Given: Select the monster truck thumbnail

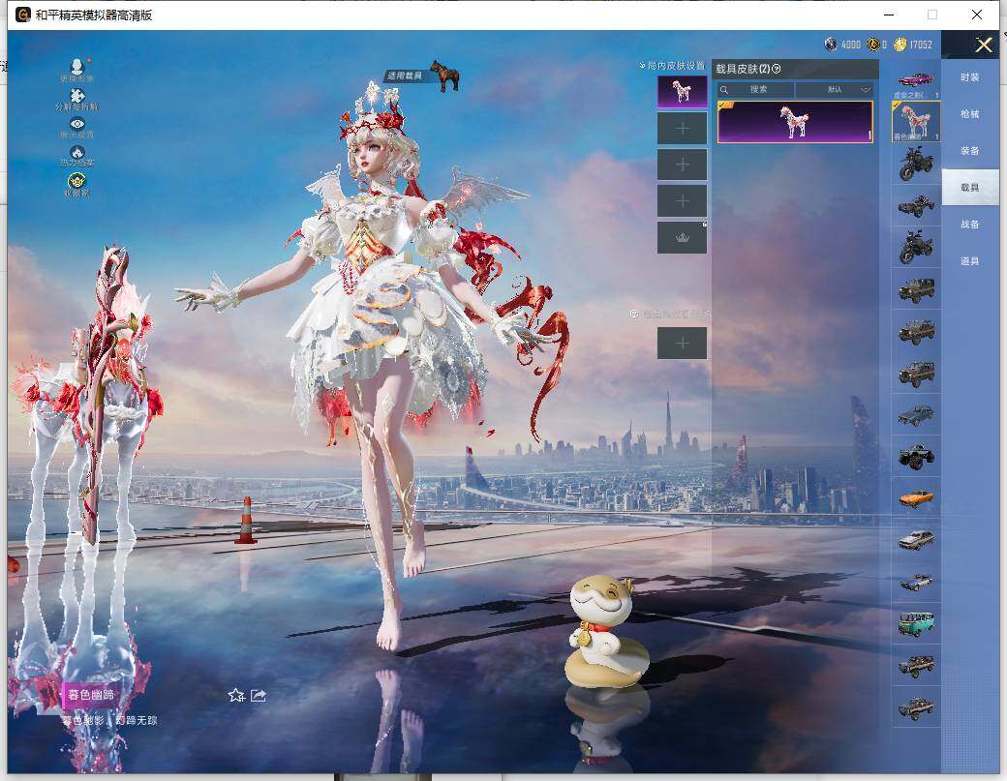Looking at the screenshot, I should pyautogui.click(x=916, y=457).
